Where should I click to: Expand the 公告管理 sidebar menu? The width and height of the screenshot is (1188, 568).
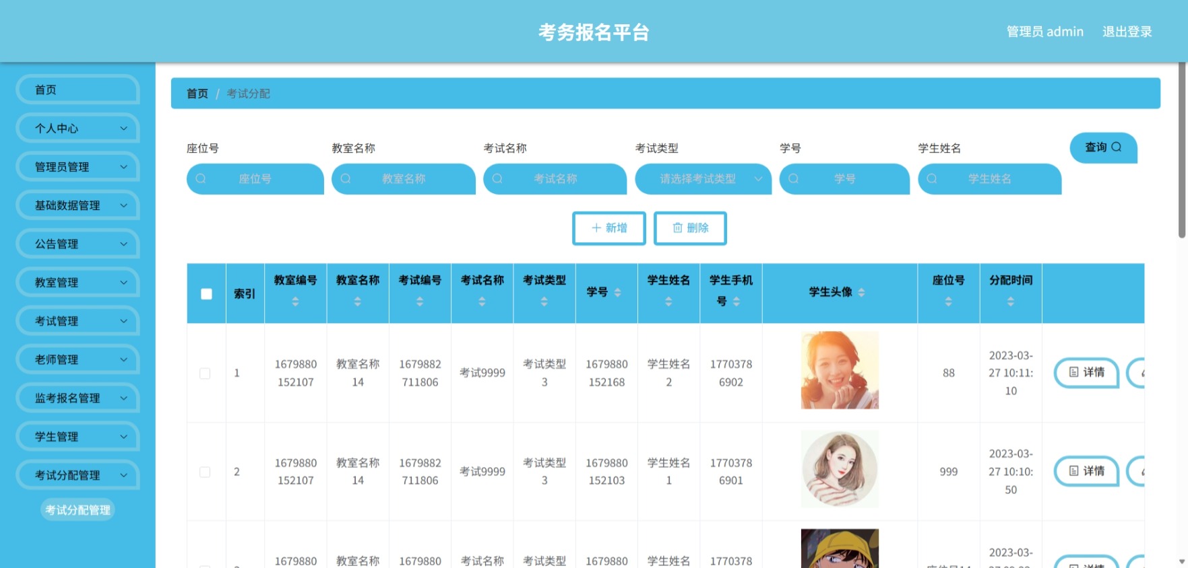[77, 244]
